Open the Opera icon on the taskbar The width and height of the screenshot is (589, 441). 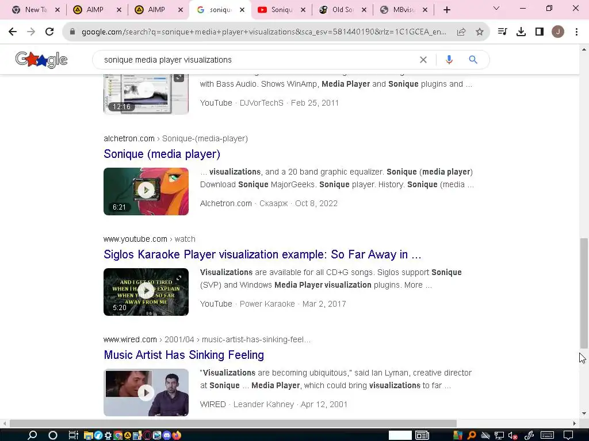[147, 435]
